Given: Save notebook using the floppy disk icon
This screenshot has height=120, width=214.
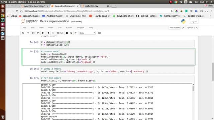Looking at the screenshot, I should tap(23, 33).
